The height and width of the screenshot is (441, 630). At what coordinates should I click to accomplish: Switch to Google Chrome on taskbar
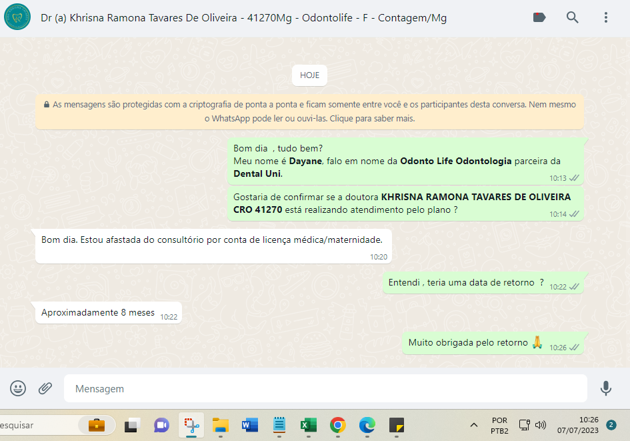pyautogui.click(x=338, y=425)
